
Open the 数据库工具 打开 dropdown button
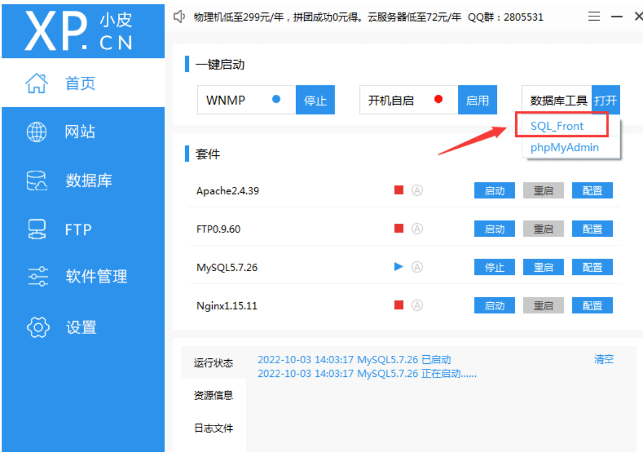point(606,100)
